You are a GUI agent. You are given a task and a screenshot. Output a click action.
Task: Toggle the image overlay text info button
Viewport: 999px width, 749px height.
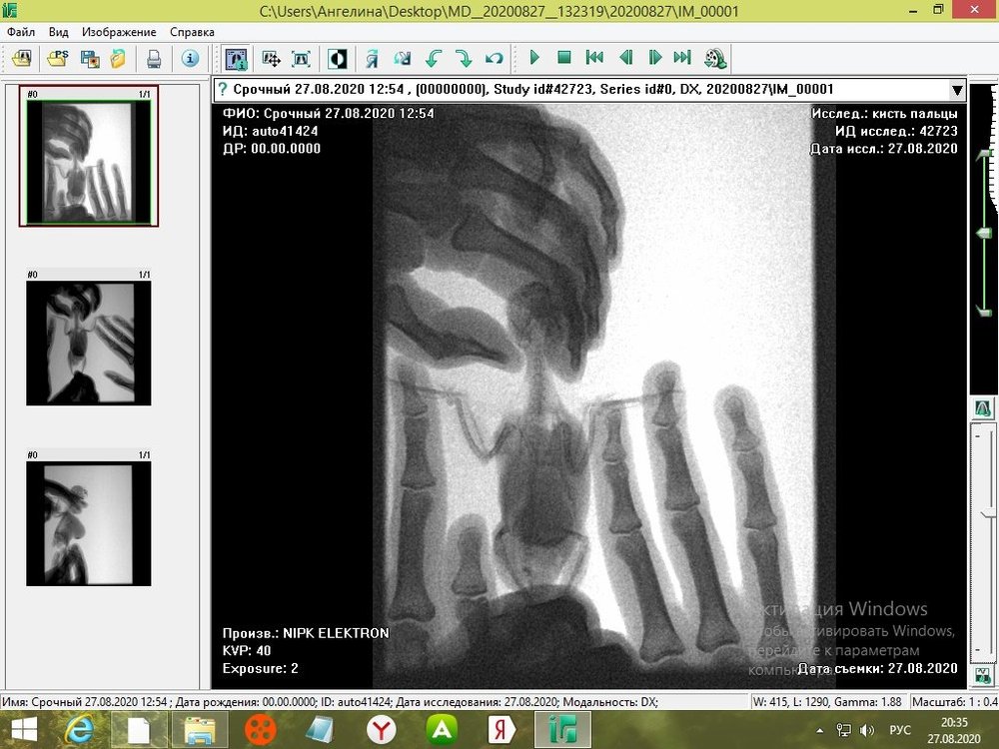[236, 59]
